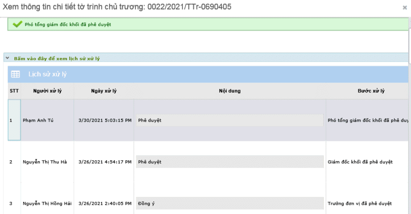This screenshot has width=411, height=214.
Task: Click the Phạm Anh Tú row name
Action: [x=38, y=120]
